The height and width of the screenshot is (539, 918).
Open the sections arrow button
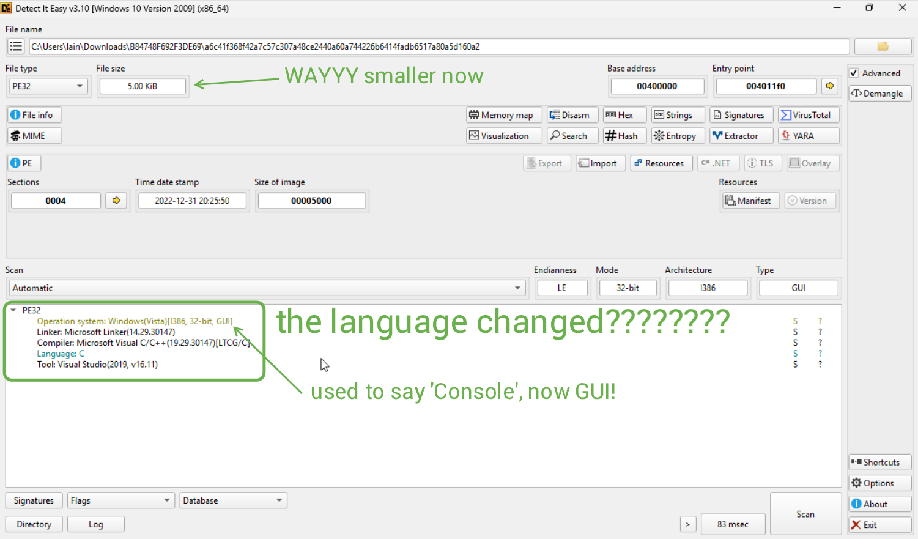click(x=116, y=201)
